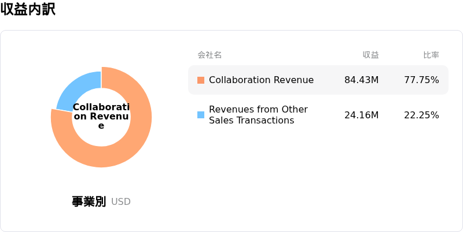Click the 収益内訳 section heading

pos(28,9)
